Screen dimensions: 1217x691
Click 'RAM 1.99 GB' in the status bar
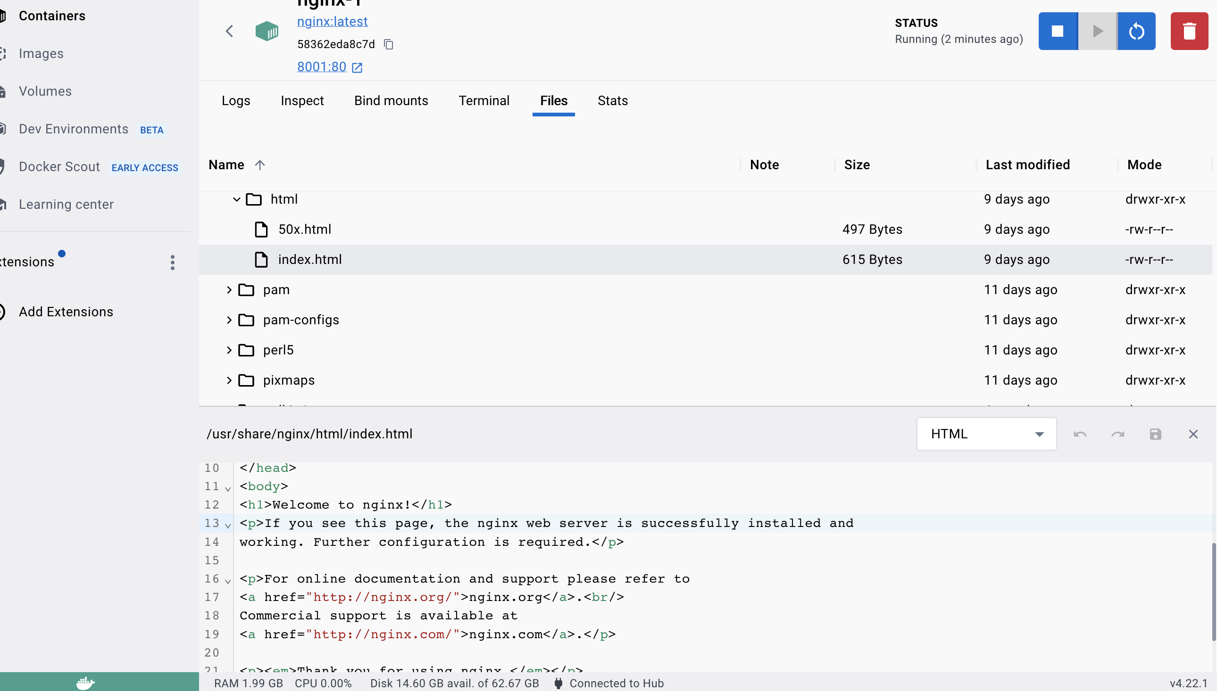[248, 683]
